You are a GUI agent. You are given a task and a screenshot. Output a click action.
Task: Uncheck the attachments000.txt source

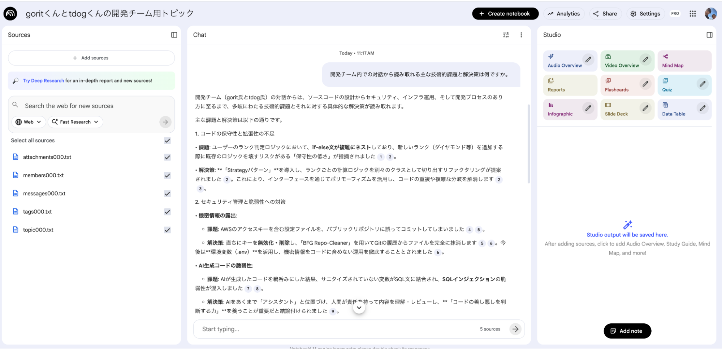[x=167, y=157]
